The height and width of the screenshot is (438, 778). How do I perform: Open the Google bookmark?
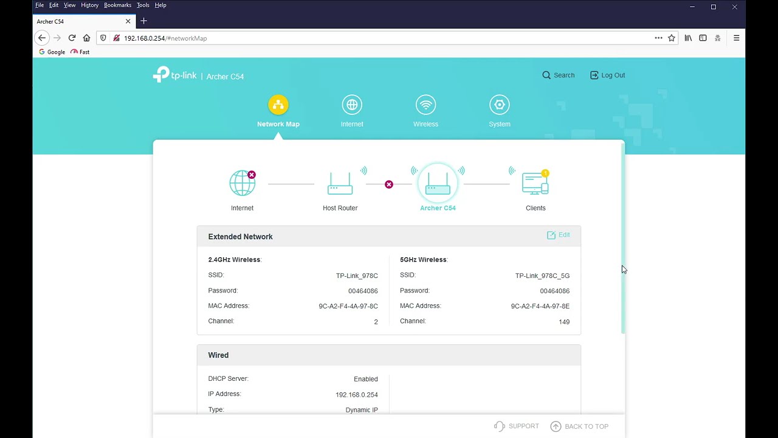coord(52,52)
